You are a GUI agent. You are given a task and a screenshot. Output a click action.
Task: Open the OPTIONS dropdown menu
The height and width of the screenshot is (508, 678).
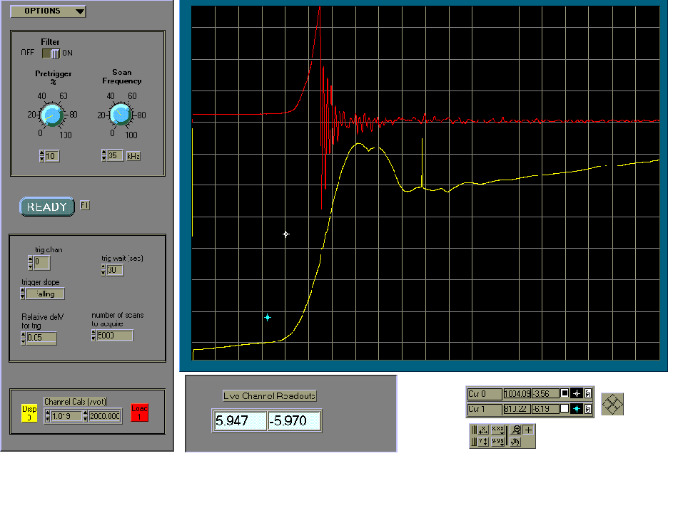48,11
